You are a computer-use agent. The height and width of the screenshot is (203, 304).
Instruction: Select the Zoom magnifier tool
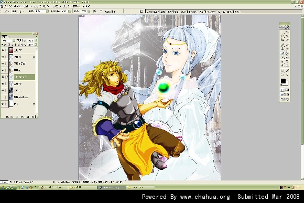(x=287, y=74)
